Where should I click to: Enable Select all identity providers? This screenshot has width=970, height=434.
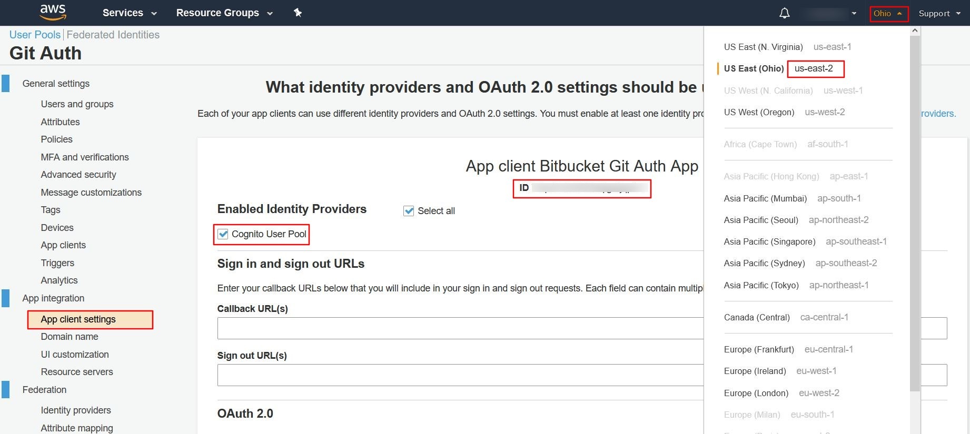(x=409, y=210)
